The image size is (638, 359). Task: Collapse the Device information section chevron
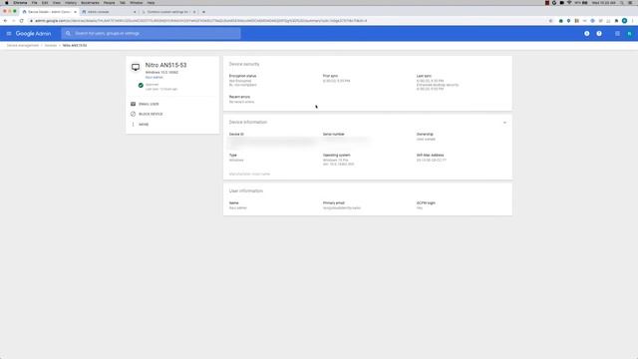pos(504,123)
